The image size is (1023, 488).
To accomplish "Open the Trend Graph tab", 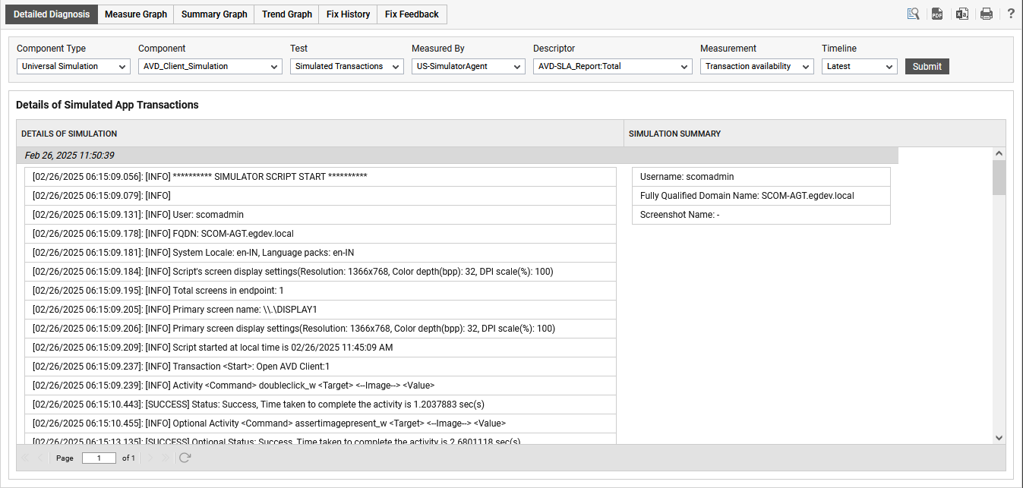I will pyautogui.click(x=287, y=14).
